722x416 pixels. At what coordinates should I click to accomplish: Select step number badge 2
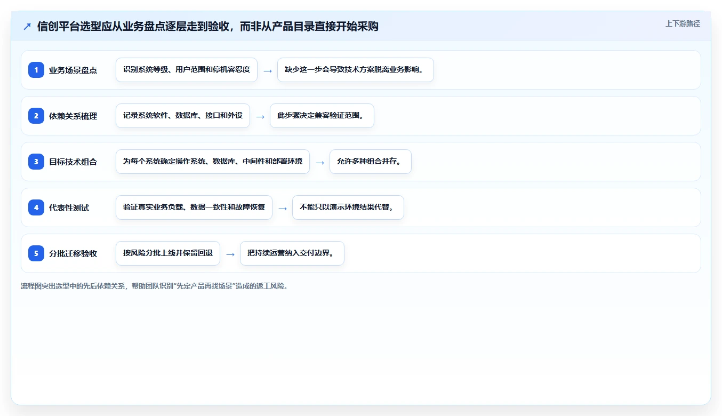point(36,116)
